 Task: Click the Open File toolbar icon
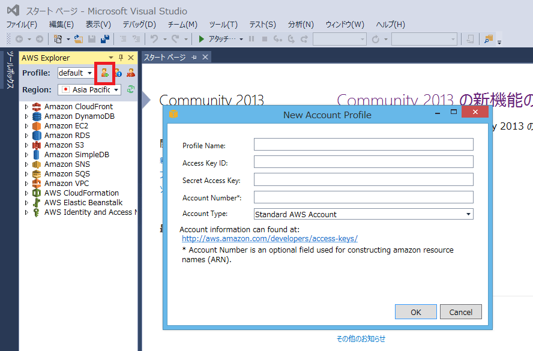tap(79, 39)
